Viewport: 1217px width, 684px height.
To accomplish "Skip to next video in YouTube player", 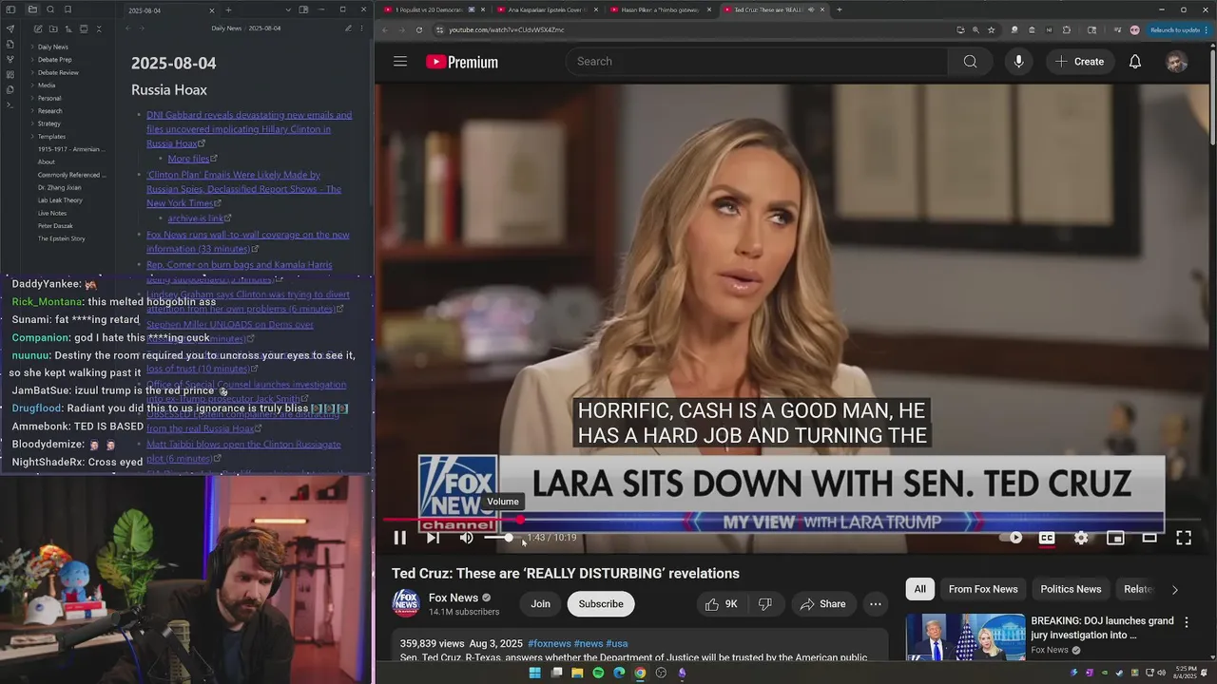I will (x=433, y=538).
